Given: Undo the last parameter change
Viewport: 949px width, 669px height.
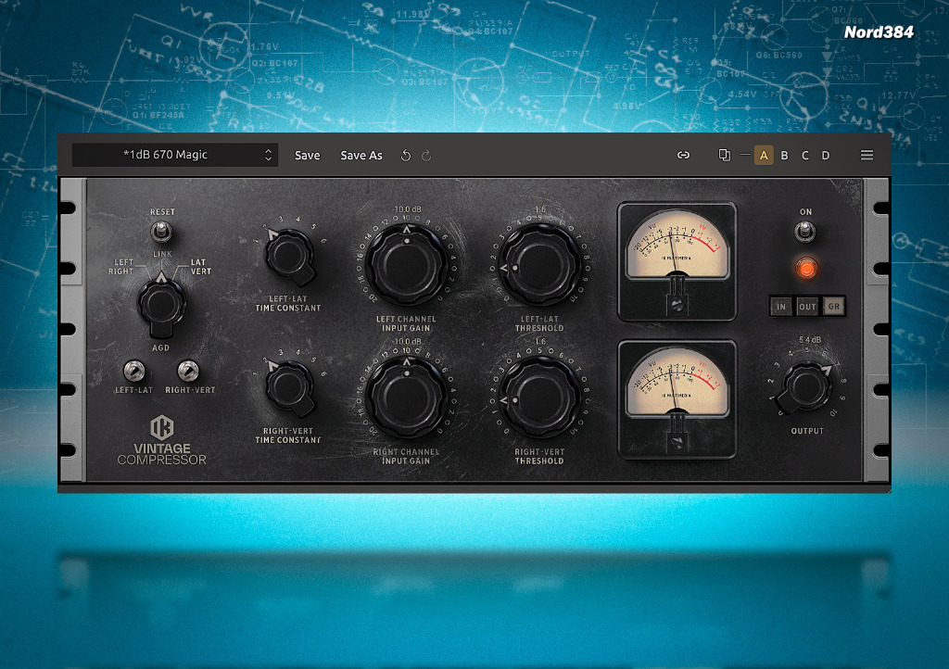Looking at the screenshot, I should click(406, 156).
